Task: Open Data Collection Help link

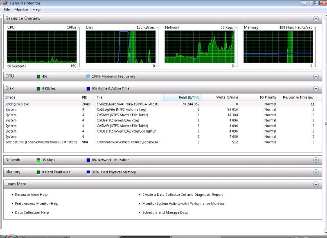Action: (32, 213)
